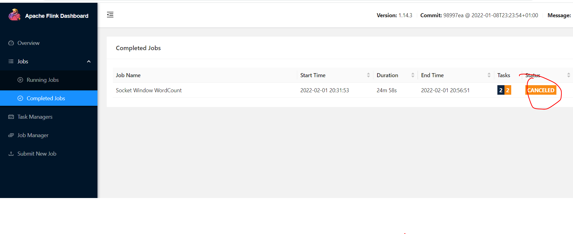Sort table by Start Time arrows

click(x=368, y=75)
